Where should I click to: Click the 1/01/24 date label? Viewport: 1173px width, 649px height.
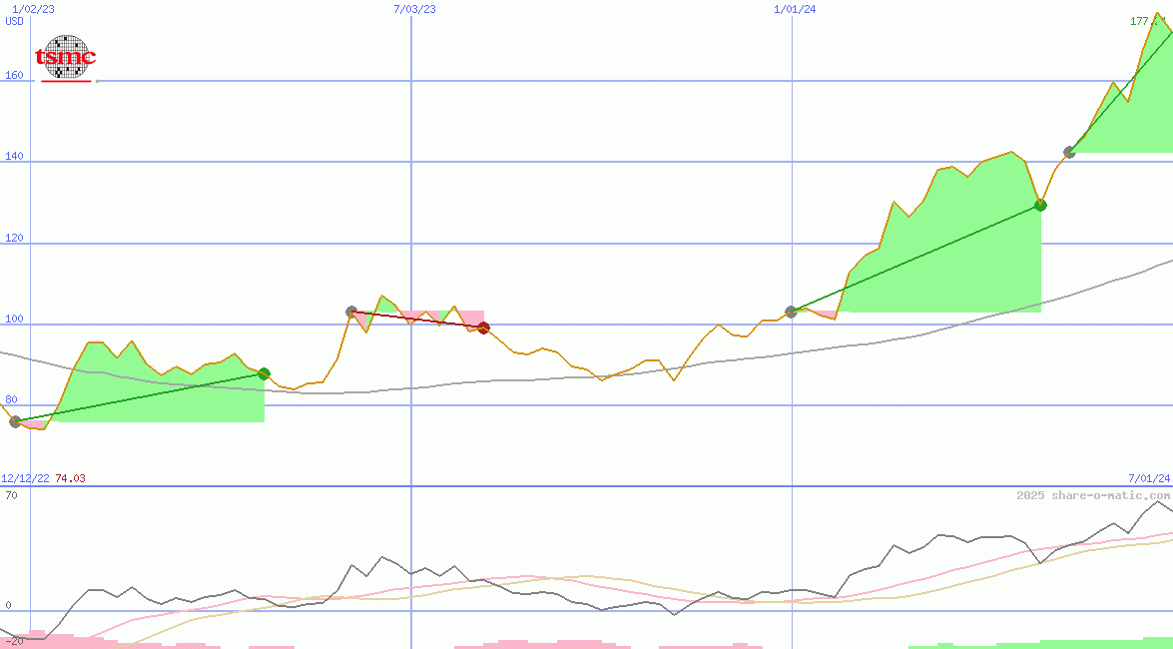point(795,9)
